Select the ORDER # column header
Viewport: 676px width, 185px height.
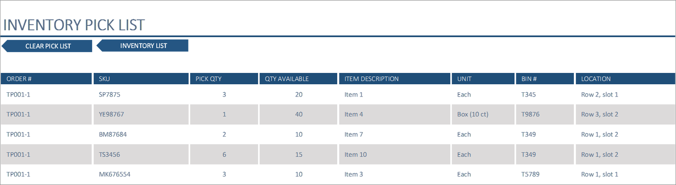coord(46,79)
